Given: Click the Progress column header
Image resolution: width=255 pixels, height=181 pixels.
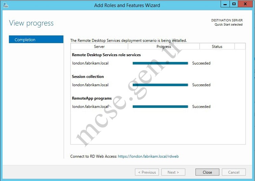Looking at the screenshot, I should [164, 46].
